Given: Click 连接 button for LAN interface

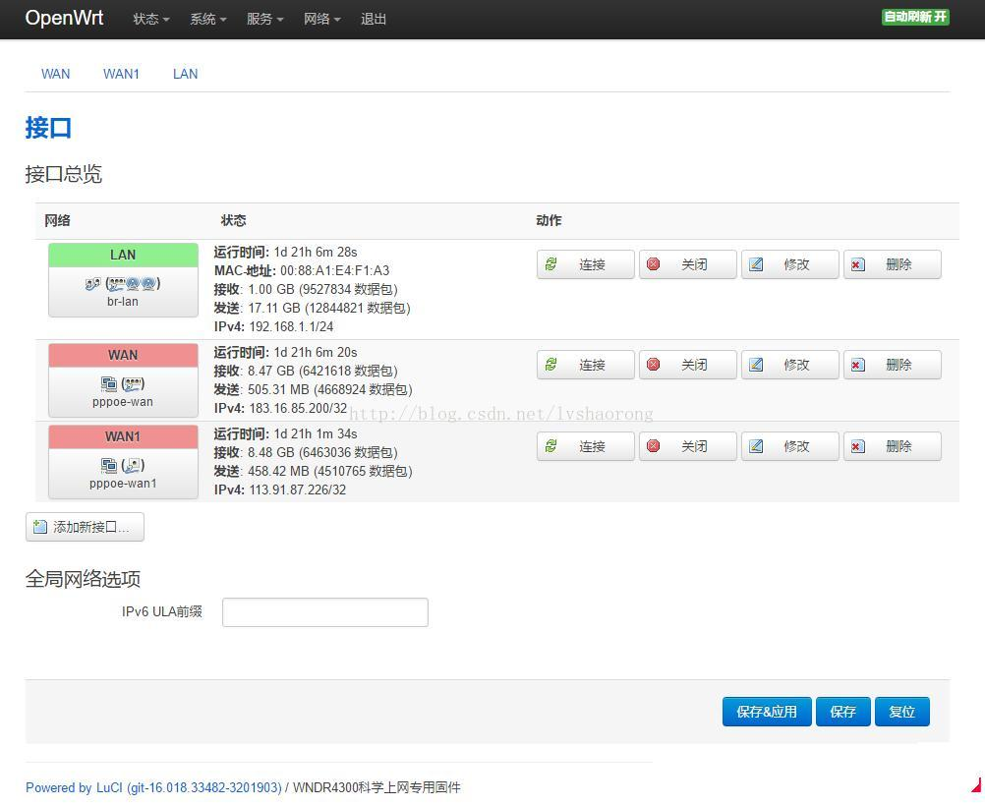Looking at the screenshot, I should tap(586, 264).
